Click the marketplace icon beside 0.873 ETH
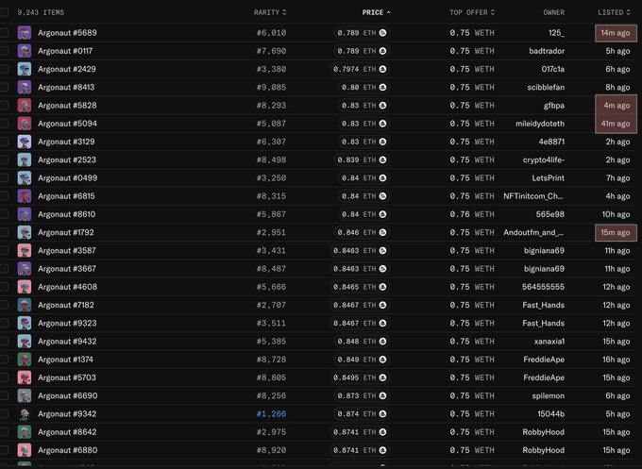The image size is (642, 469). [x=382, y=395]
